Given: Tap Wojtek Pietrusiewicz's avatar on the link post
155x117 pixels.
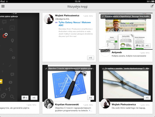Looking at the screenshot, I should pos(49,19).
